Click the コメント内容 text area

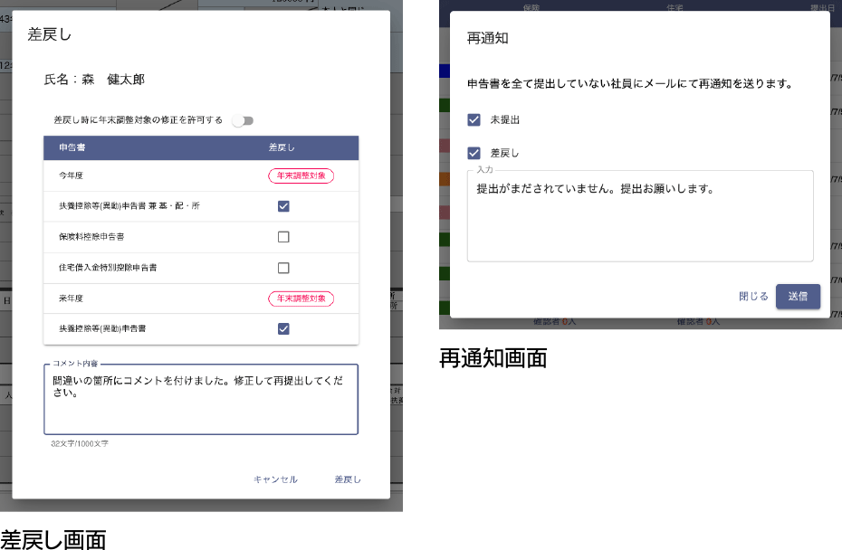(201, 399)
